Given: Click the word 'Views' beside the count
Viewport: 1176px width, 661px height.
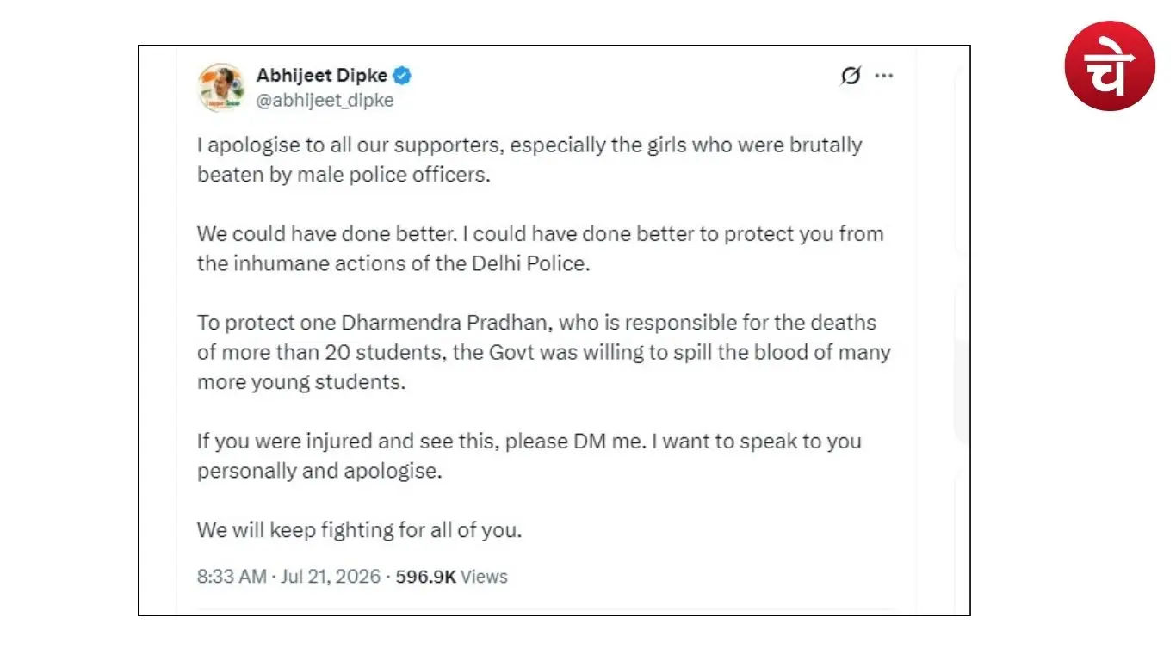Looking at the screenshot, I should tap(484, 577).
